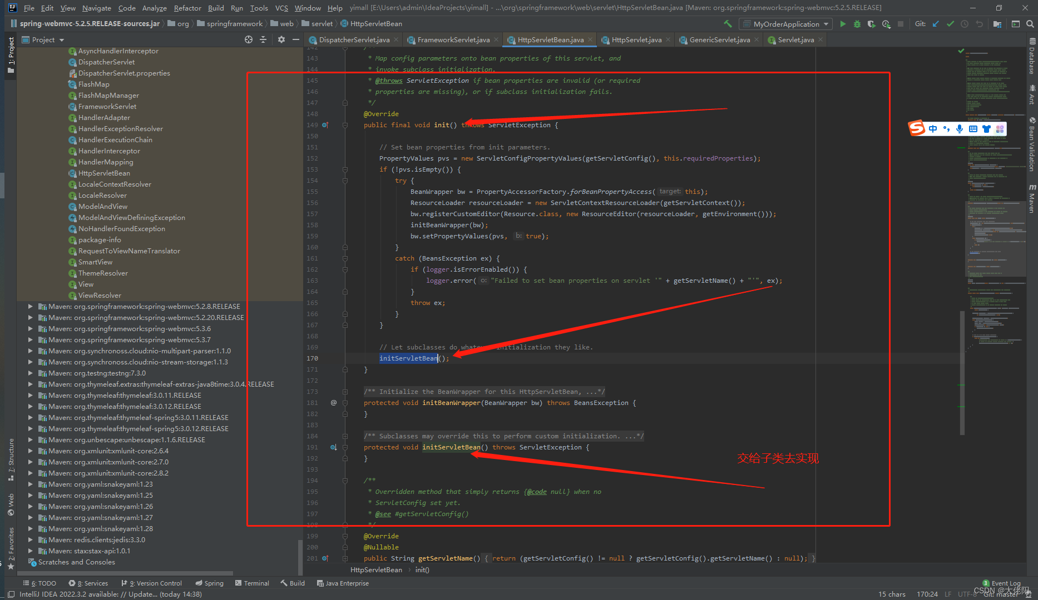Expand Maven spring-webmvc:5.2.8.RELEASE node
The width and height of the screenshot is (1038, 600).
[x=30, y=306]
